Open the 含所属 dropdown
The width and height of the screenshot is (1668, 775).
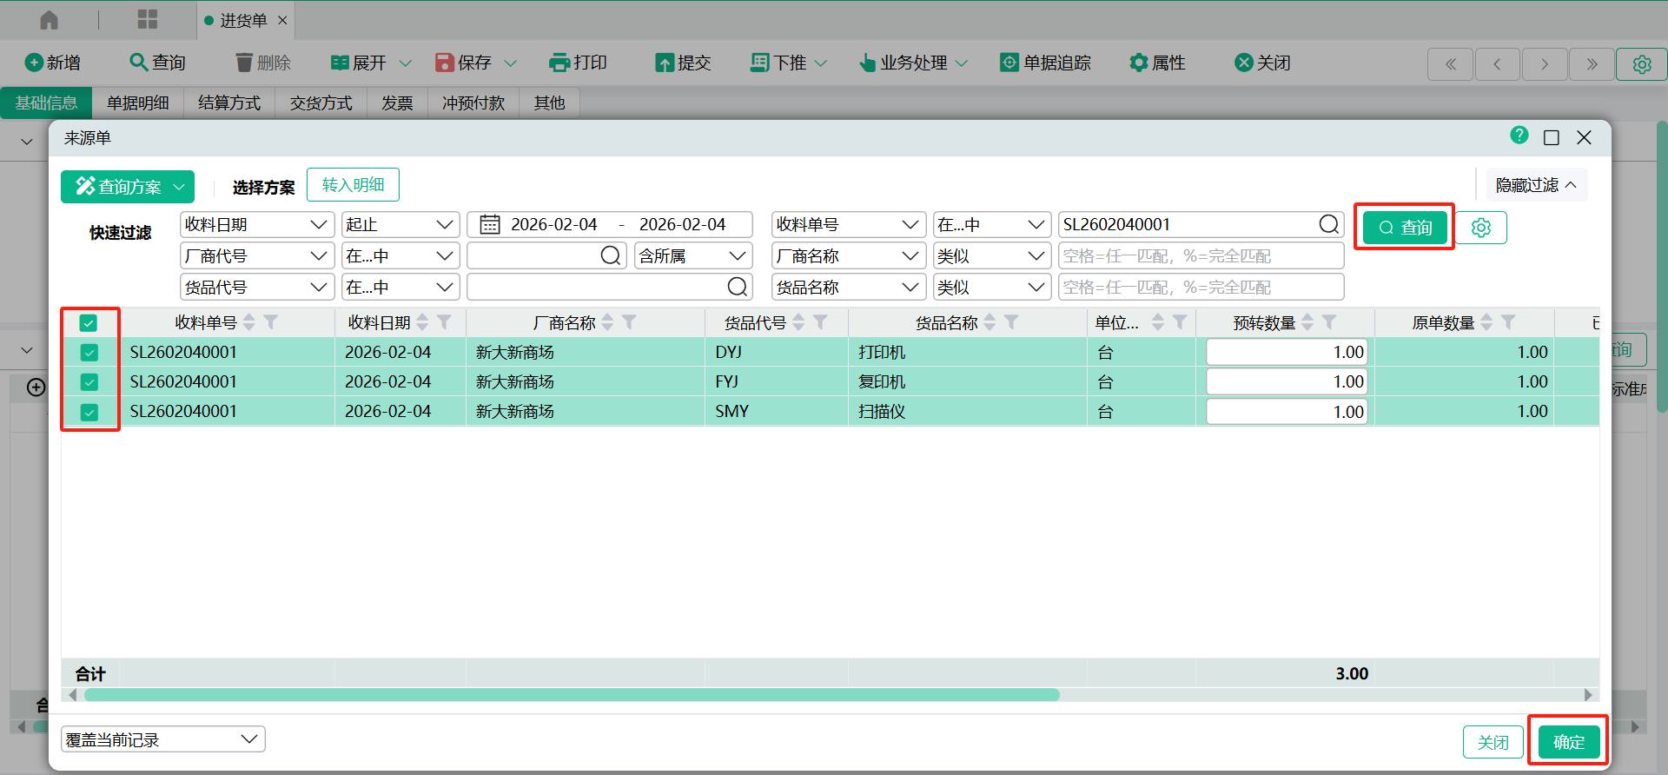click(692, 256)
